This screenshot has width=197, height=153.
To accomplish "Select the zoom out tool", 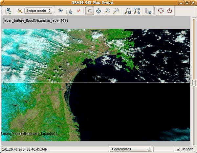I will point(116,11).
